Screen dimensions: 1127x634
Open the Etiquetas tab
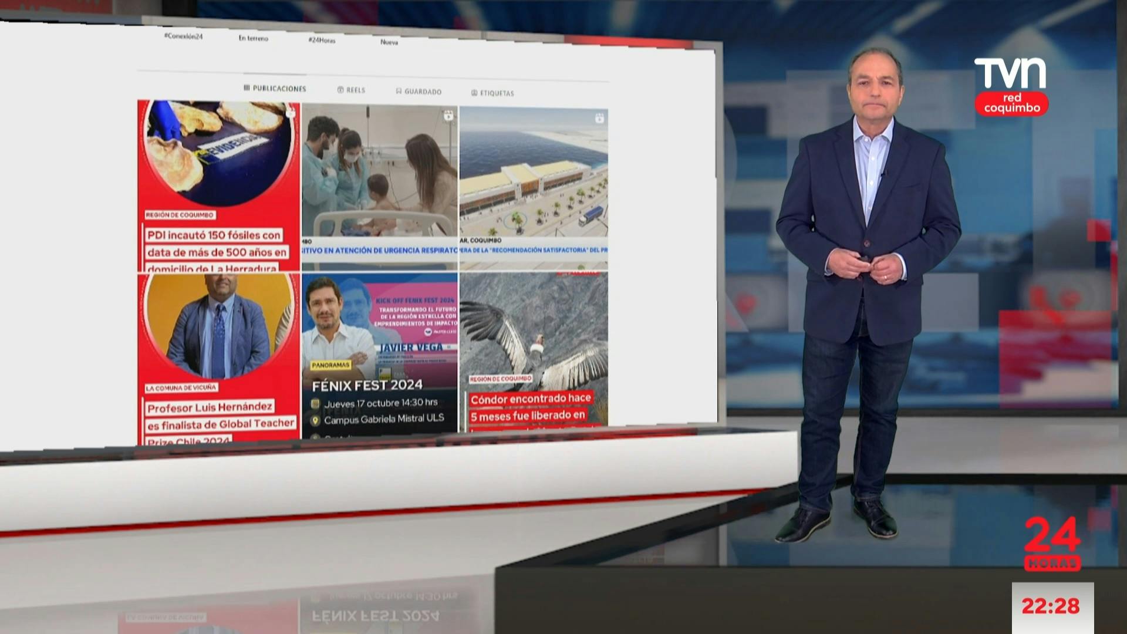[497, 93]
